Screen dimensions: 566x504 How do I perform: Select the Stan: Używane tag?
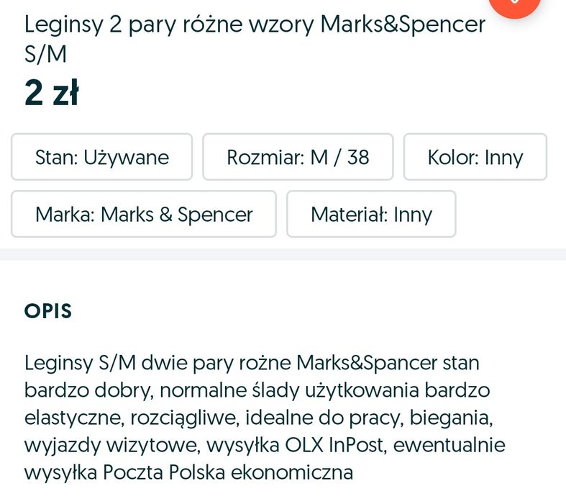[x=101, y=157]
